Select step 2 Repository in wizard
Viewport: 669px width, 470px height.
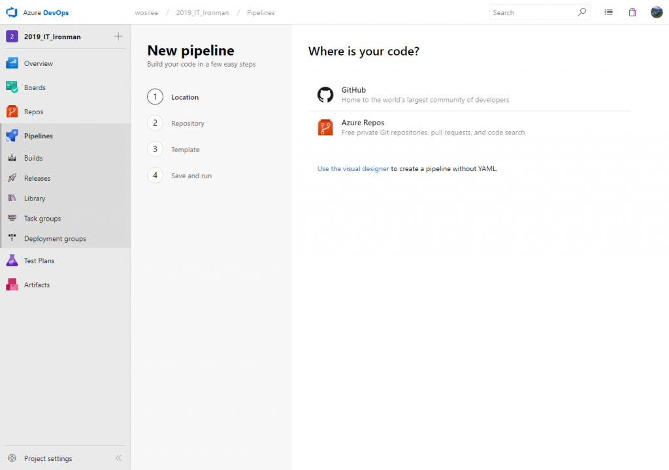click(x=188, y=123)
